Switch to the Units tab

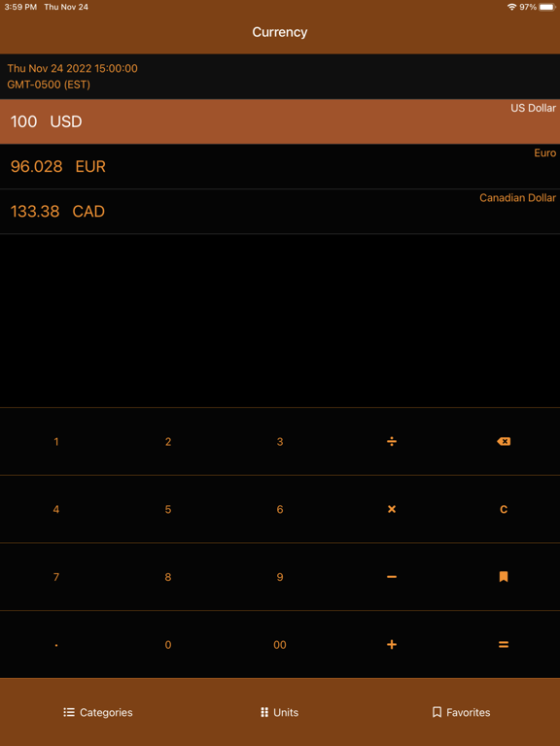(280, 712)
